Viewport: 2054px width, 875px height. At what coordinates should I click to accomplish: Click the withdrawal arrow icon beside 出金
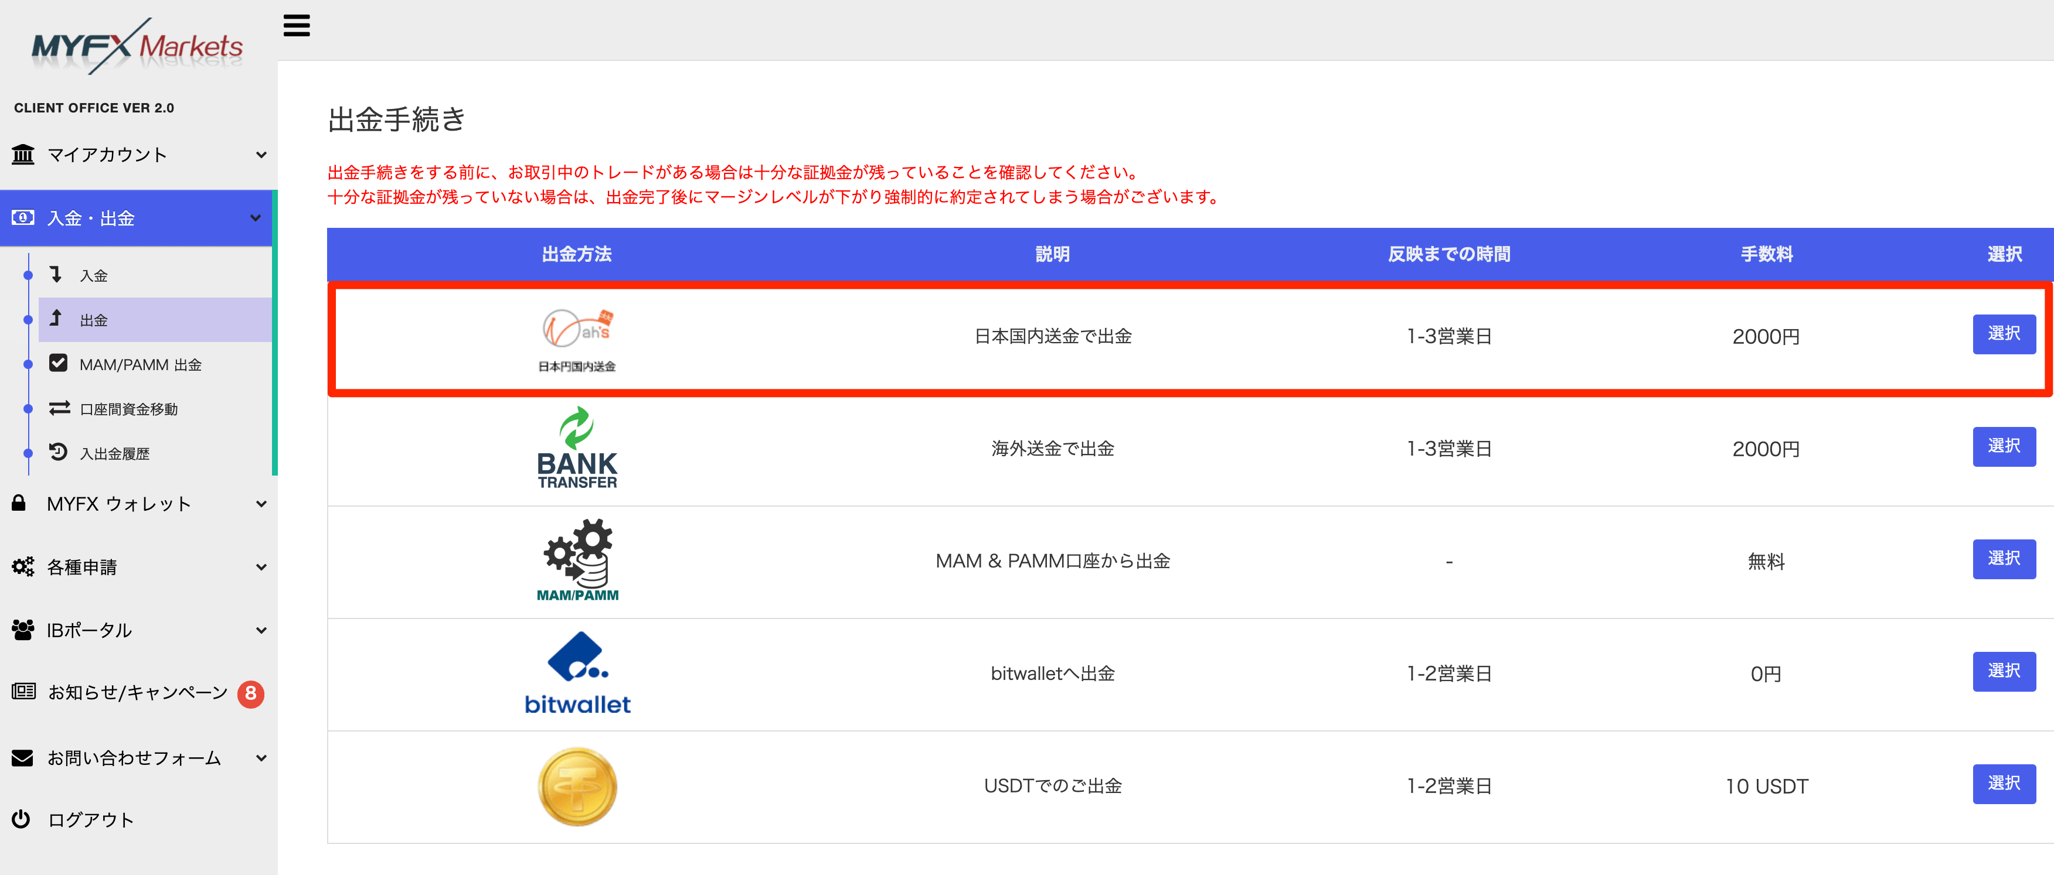click(56, 319)
